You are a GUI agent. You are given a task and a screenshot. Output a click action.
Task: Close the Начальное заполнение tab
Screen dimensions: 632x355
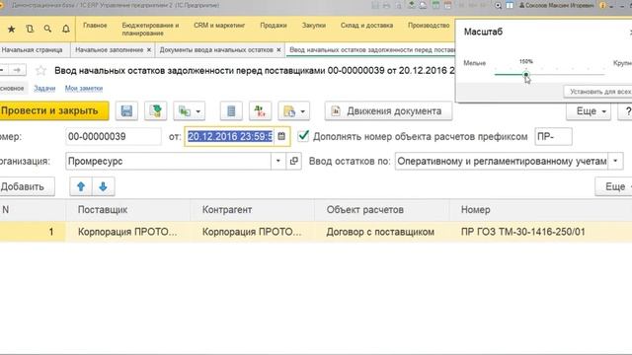(x=149, y=50)
